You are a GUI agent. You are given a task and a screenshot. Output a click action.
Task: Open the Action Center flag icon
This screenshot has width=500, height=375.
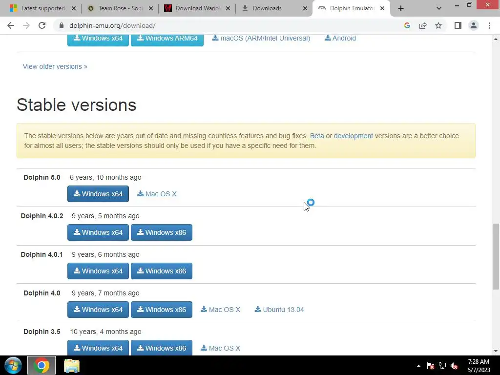coord(431,366)
